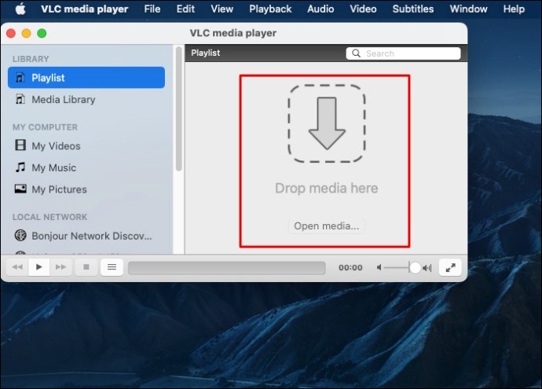Screen dimensions: 542x389
Task: Select Playlist in the Library sidebar
Action: (86, 78)
